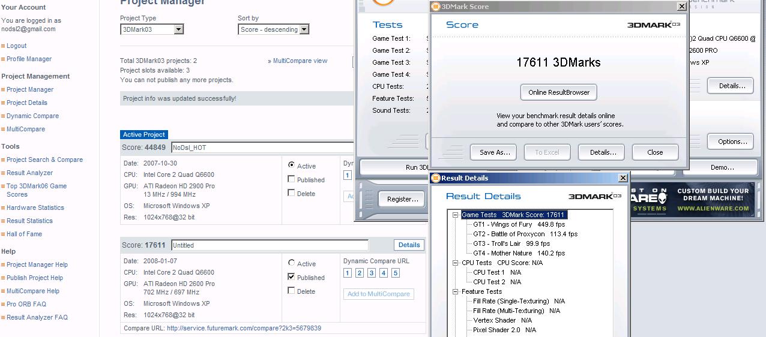The width and height of the screenshot is (766, 337).
Task: Select Fill Rate (Multi-Texturing) row
Action: pyautogui.click(x=516, y=311)
